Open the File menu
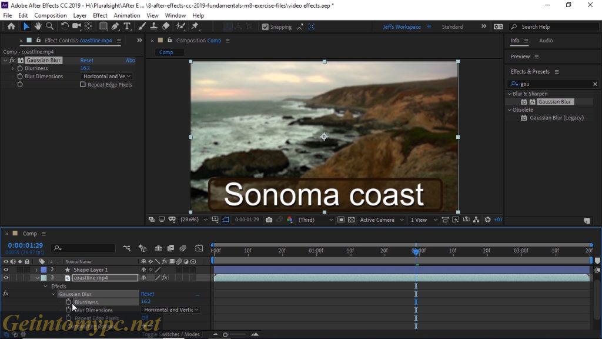 click(x=7, y=15)
